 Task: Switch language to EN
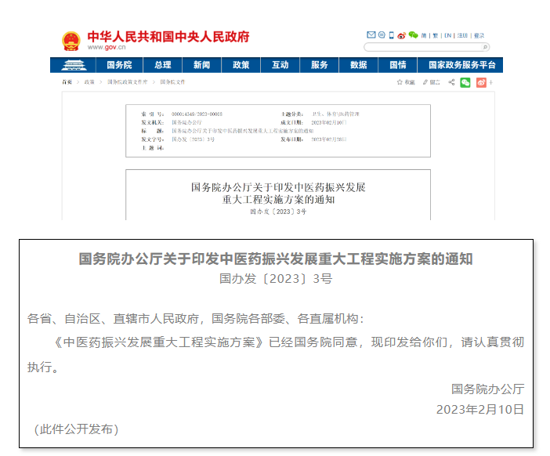coord(448,35)
